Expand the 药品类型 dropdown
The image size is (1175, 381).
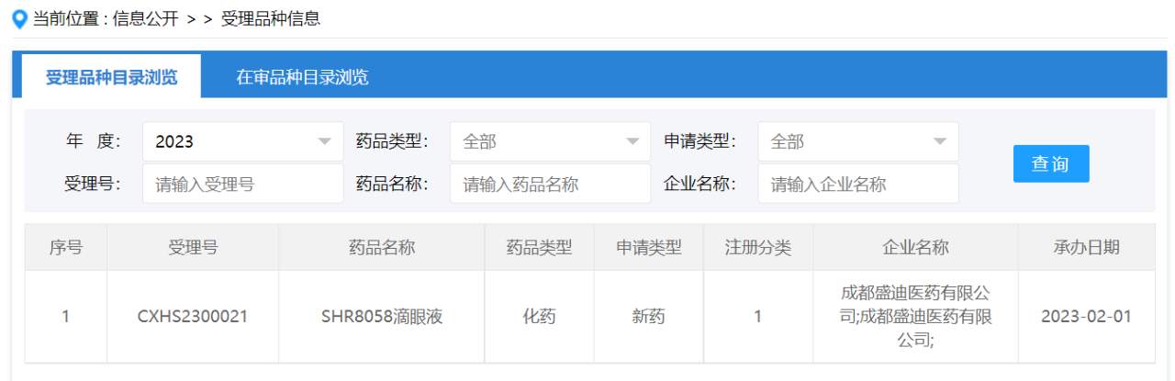click(x=550, y=141)
